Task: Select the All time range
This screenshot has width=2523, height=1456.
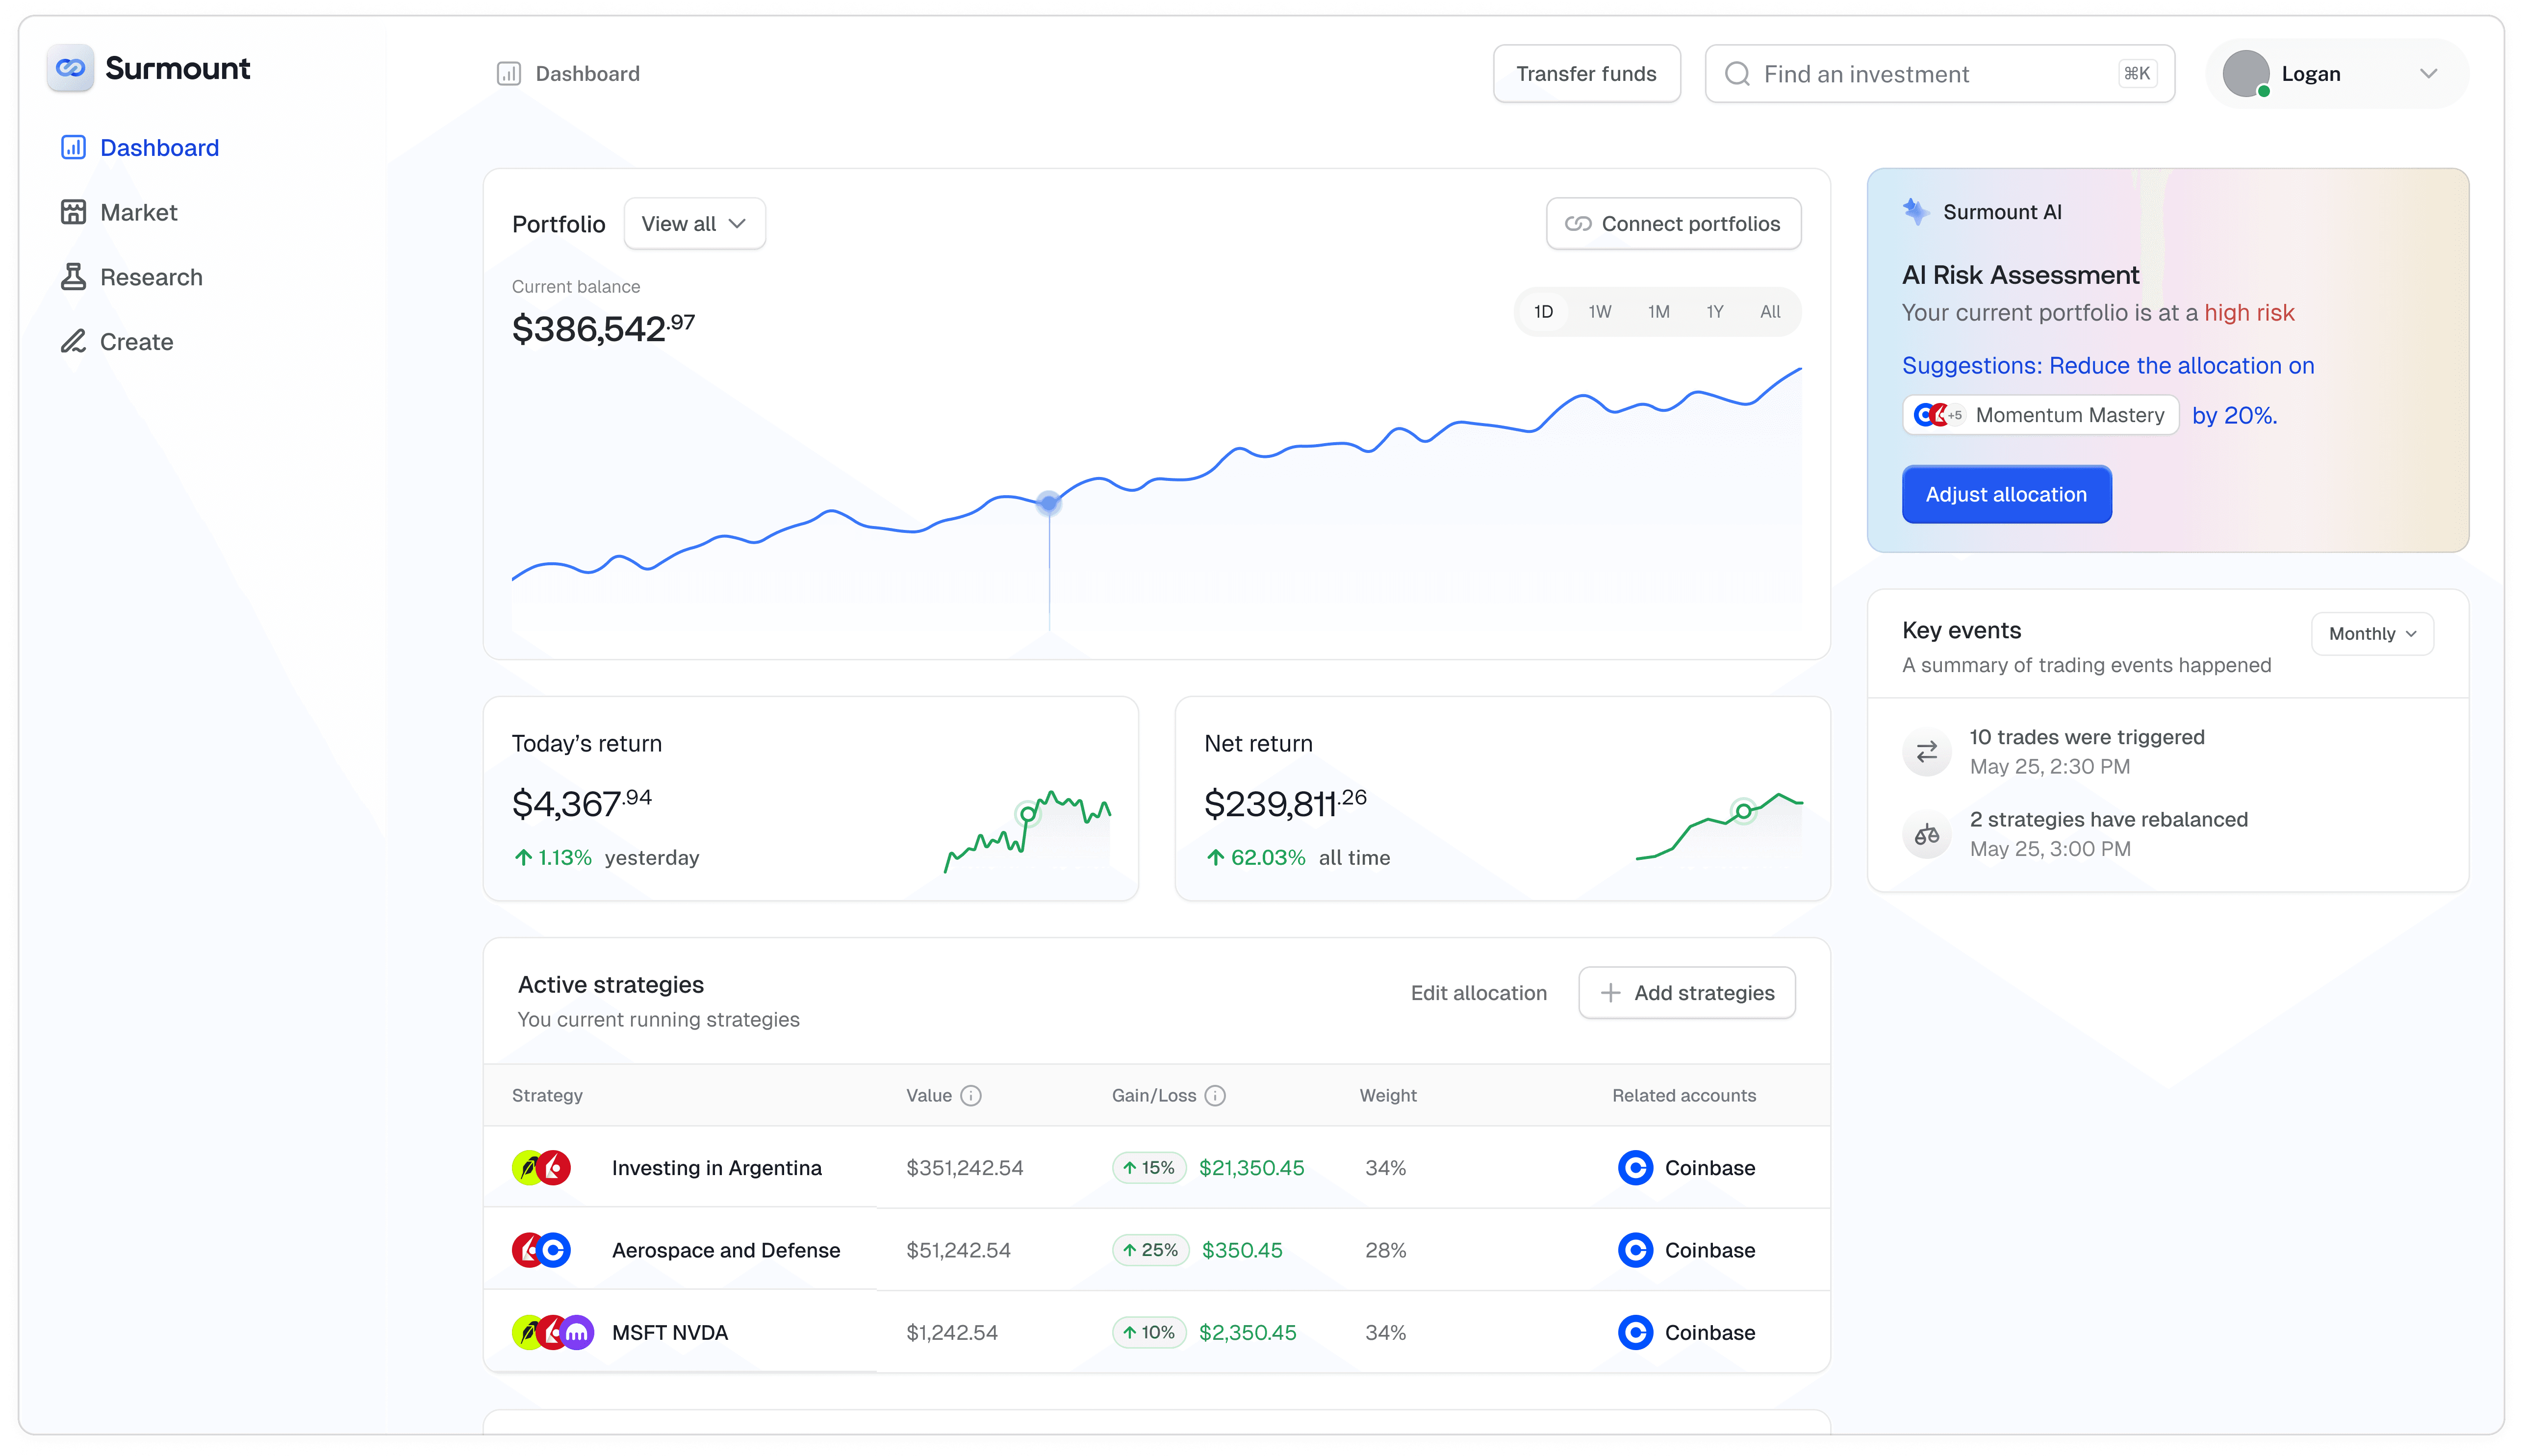Action: tap(1769, 312)
